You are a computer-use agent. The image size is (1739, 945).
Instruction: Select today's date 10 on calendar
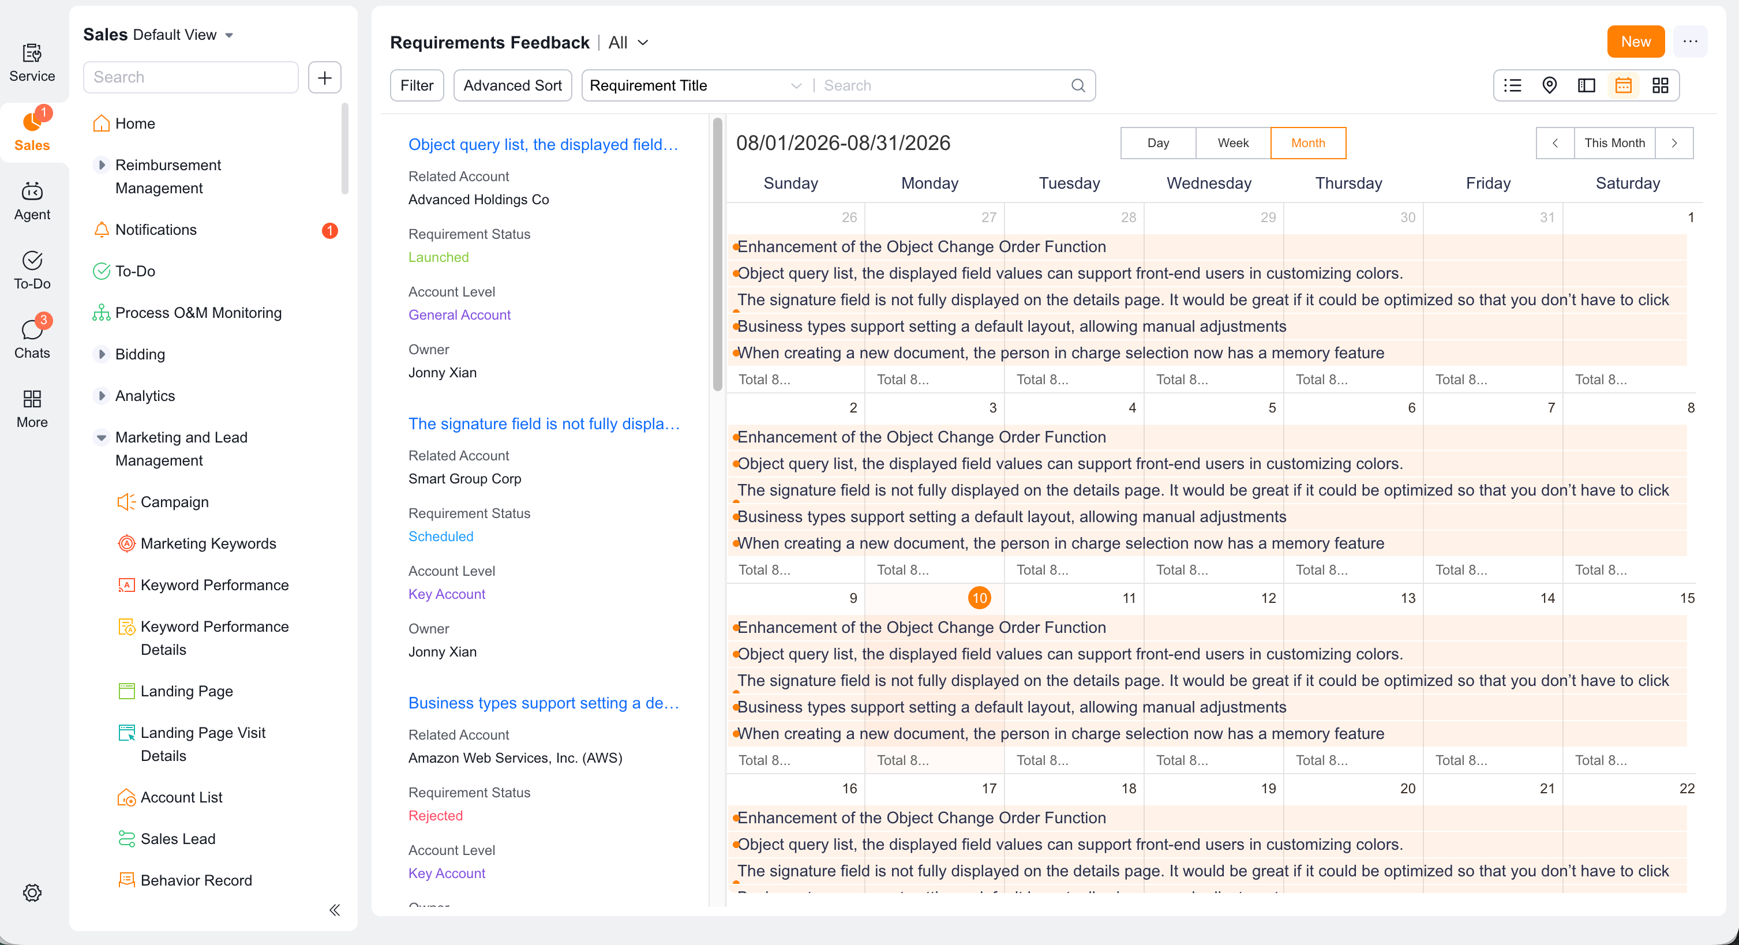tap(979, 598)
